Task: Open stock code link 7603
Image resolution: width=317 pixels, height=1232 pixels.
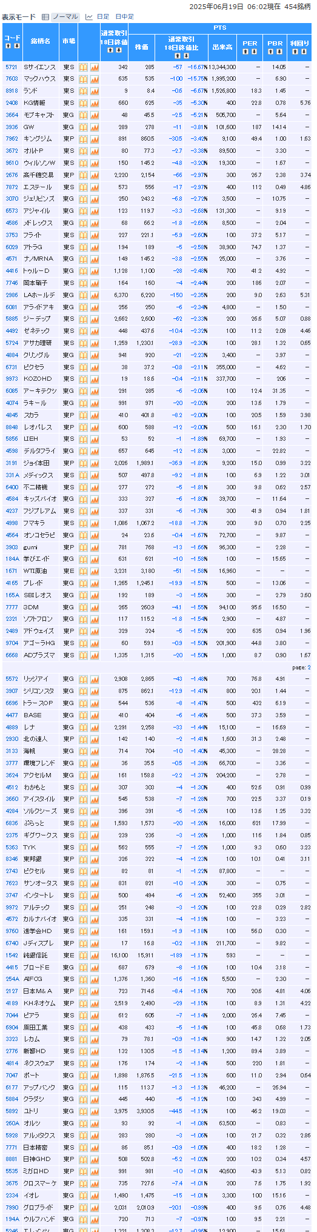Action: pos(12,79)
